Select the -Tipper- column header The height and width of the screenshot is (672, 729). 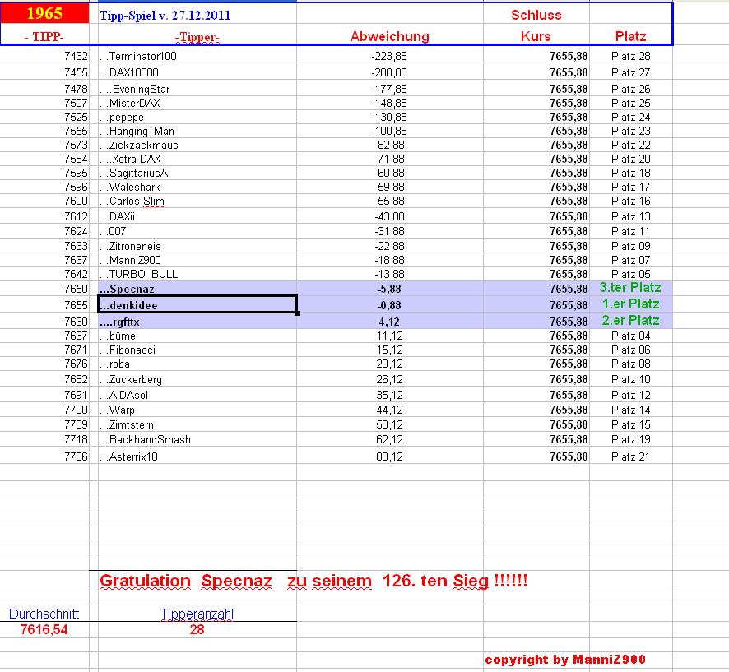point(196,36)
